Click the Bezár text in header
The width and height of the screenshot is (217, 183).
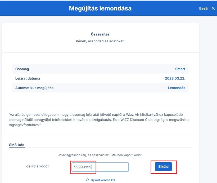204,8
